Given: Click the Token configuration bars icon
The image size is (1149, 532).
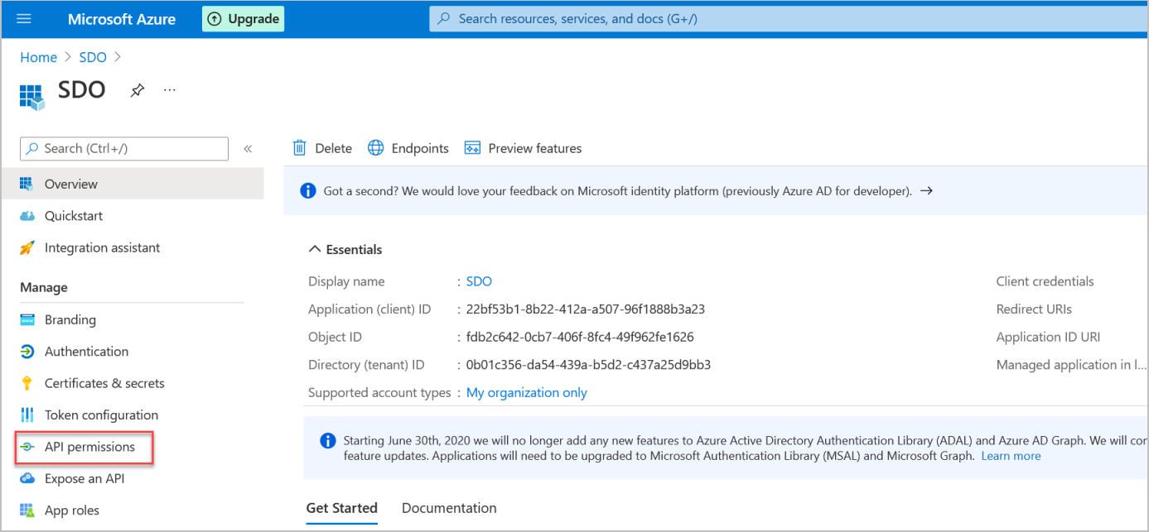Looking at the screenshot, I should [27, 415].
